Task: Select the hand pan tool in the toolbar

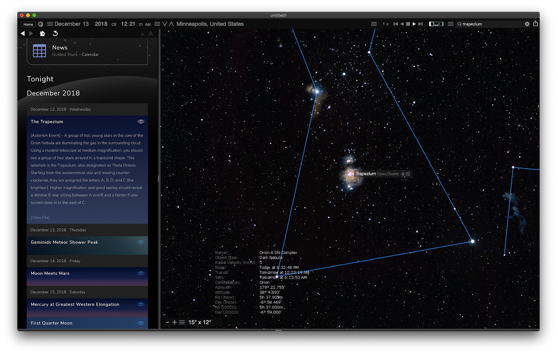Action: (x=40, y=24)
